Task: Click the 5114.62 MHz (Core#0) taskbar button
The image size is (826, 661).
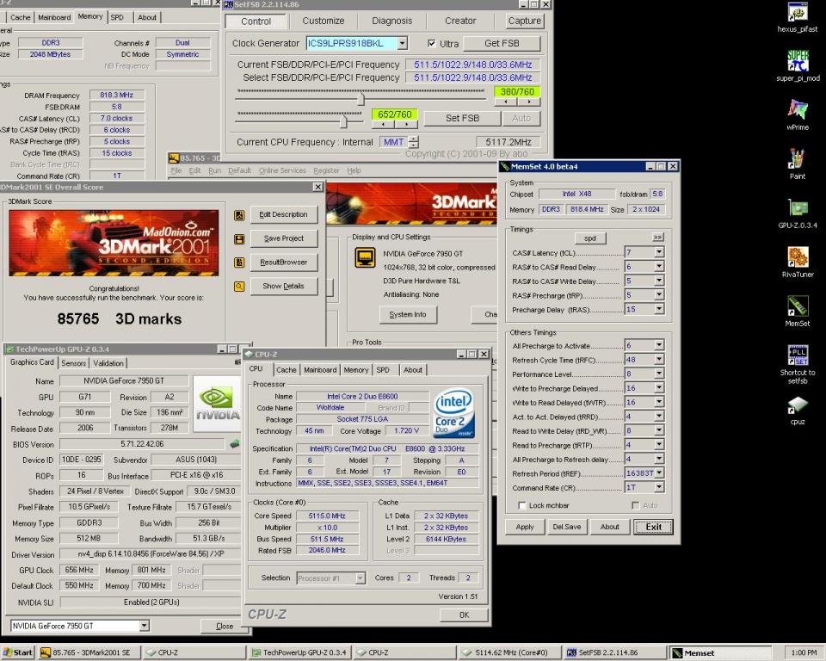Action: (509, 652)
